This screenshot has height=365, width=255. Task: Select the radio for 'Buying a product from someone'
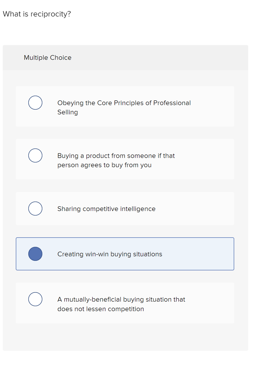[x=35, y=155]
